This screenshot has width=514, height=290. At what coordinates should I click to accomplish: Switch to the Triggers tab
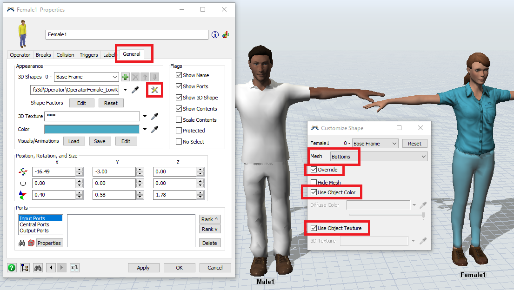pyautogui.click(x=88, y=55)
